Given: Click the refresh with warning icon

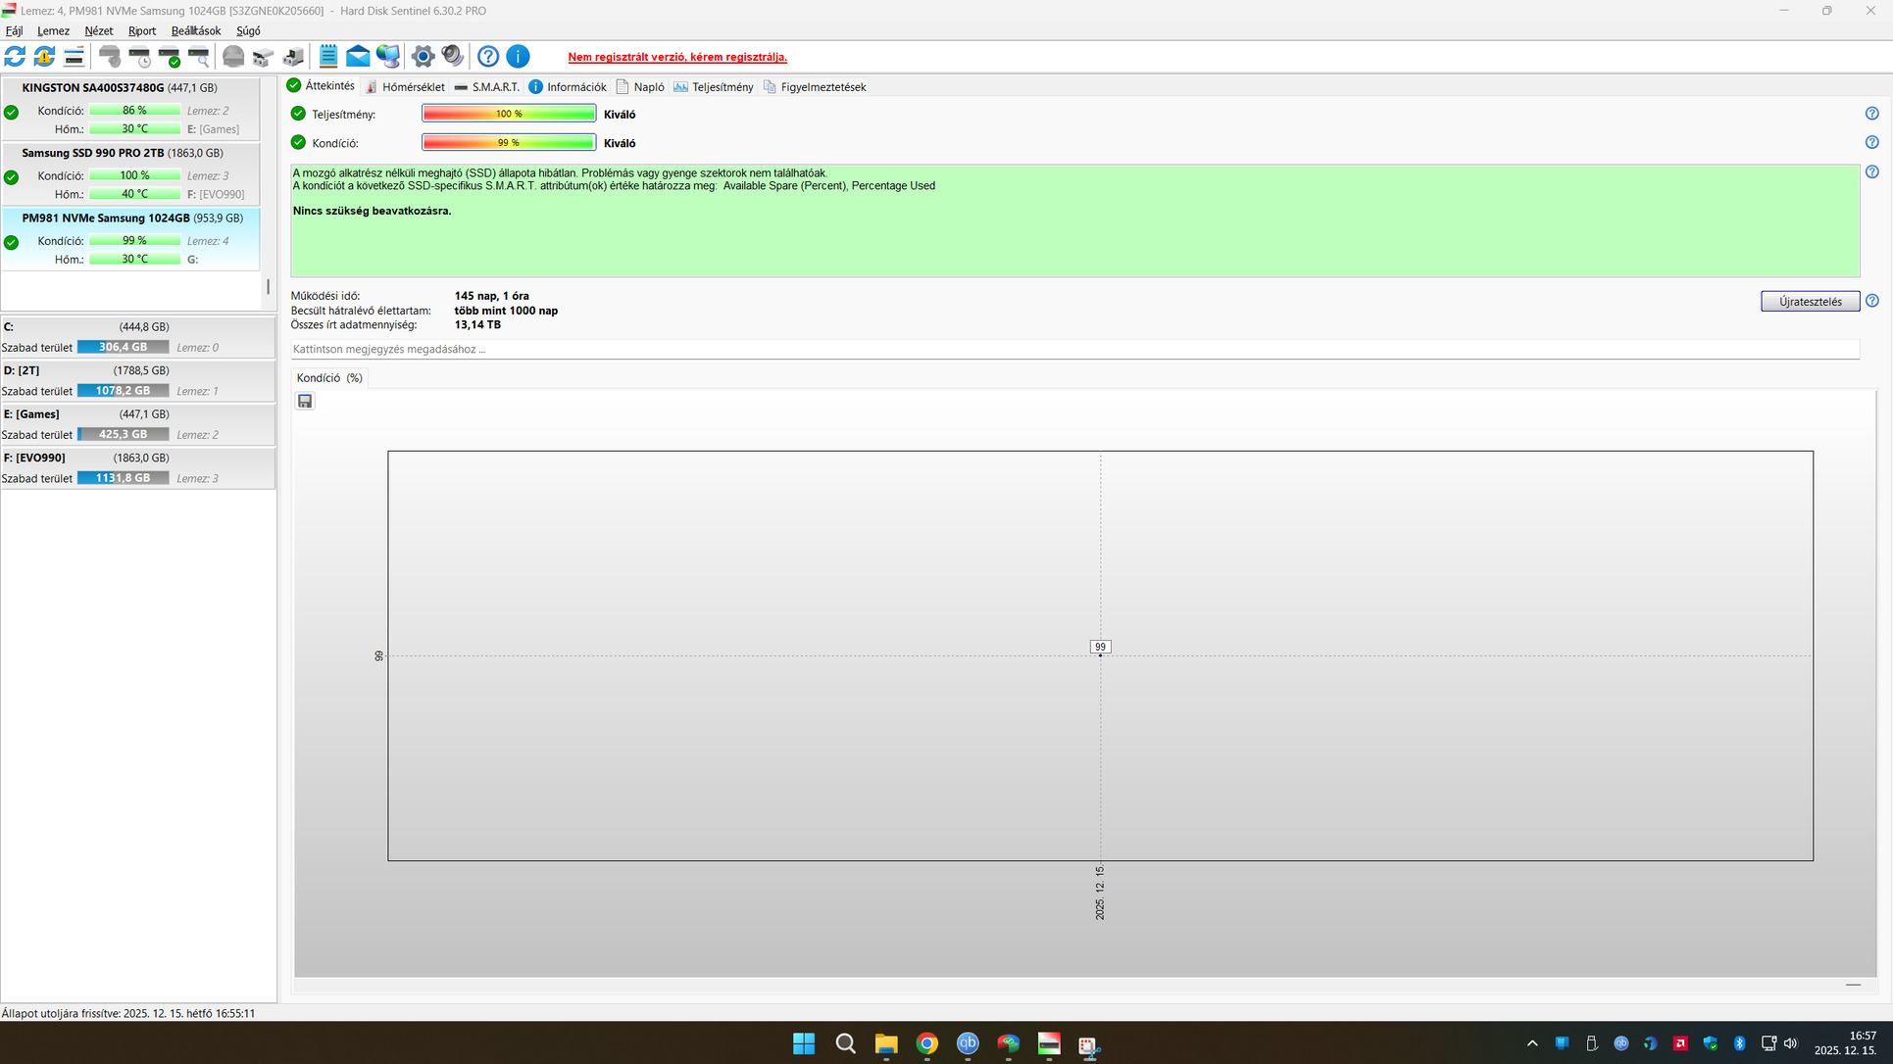Looking at the screenshot, I should pos(44,57).
